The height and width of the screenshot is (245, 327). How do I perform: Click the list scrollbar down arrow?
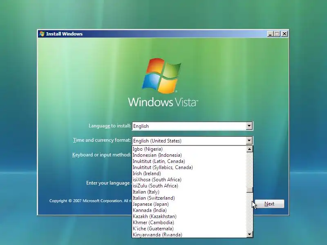click(x=250, y=234)
